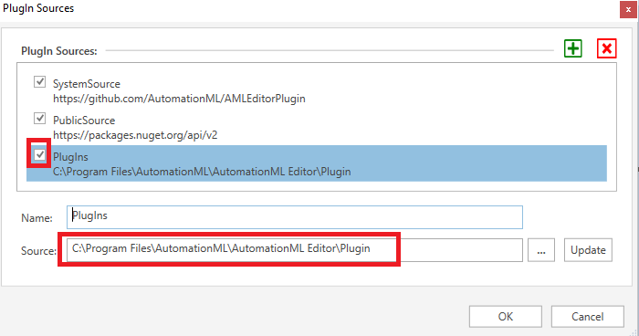This screenshot has height=336, width=639.
Task: Click the Update button
Action: 588,250
